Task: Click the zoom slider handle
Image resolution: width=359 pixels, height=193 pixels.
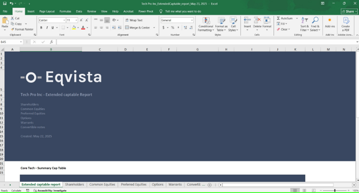Action: pos(335,191)
